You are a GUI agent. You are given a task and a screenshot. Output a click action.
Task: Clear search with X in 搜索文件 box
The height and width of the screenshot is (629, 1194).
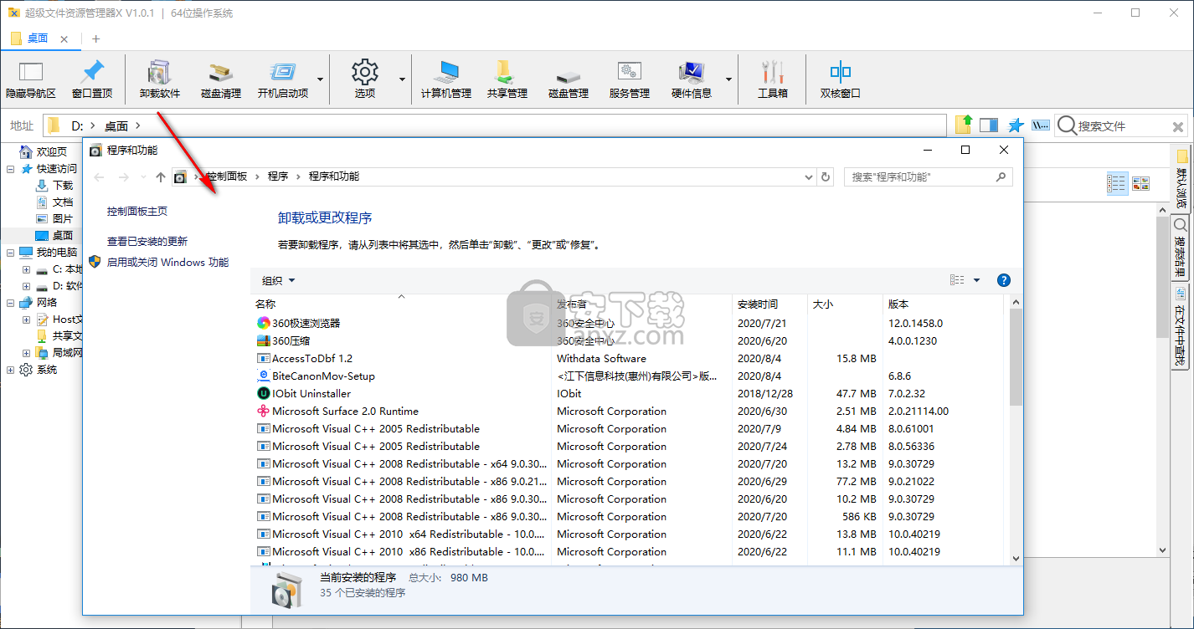pyautogui.click(x=1178, y=127)
